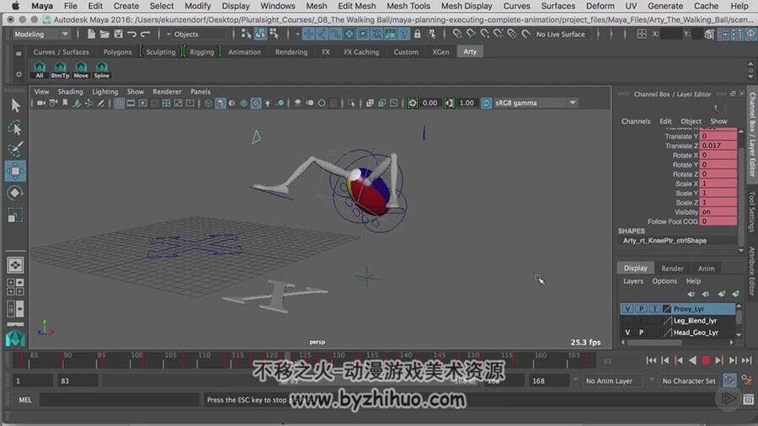The image size is (758, 426).
Task: Open Tool Settings side tab
Action: tap(752, 212)
